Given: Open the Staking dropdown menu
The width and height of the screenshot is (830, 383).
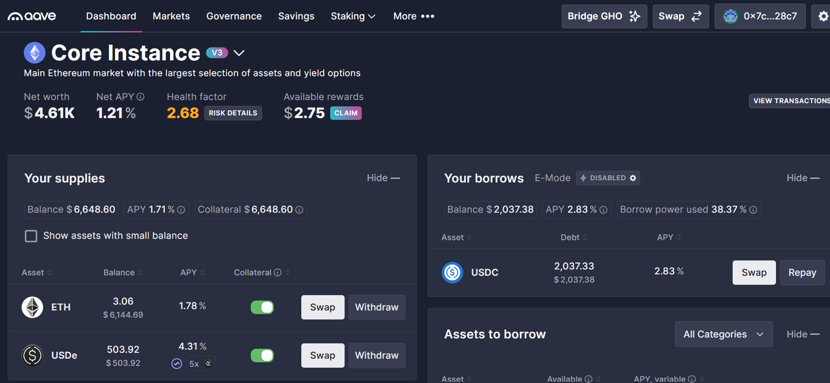Looking at the screenshot, I should coord(353,16).
